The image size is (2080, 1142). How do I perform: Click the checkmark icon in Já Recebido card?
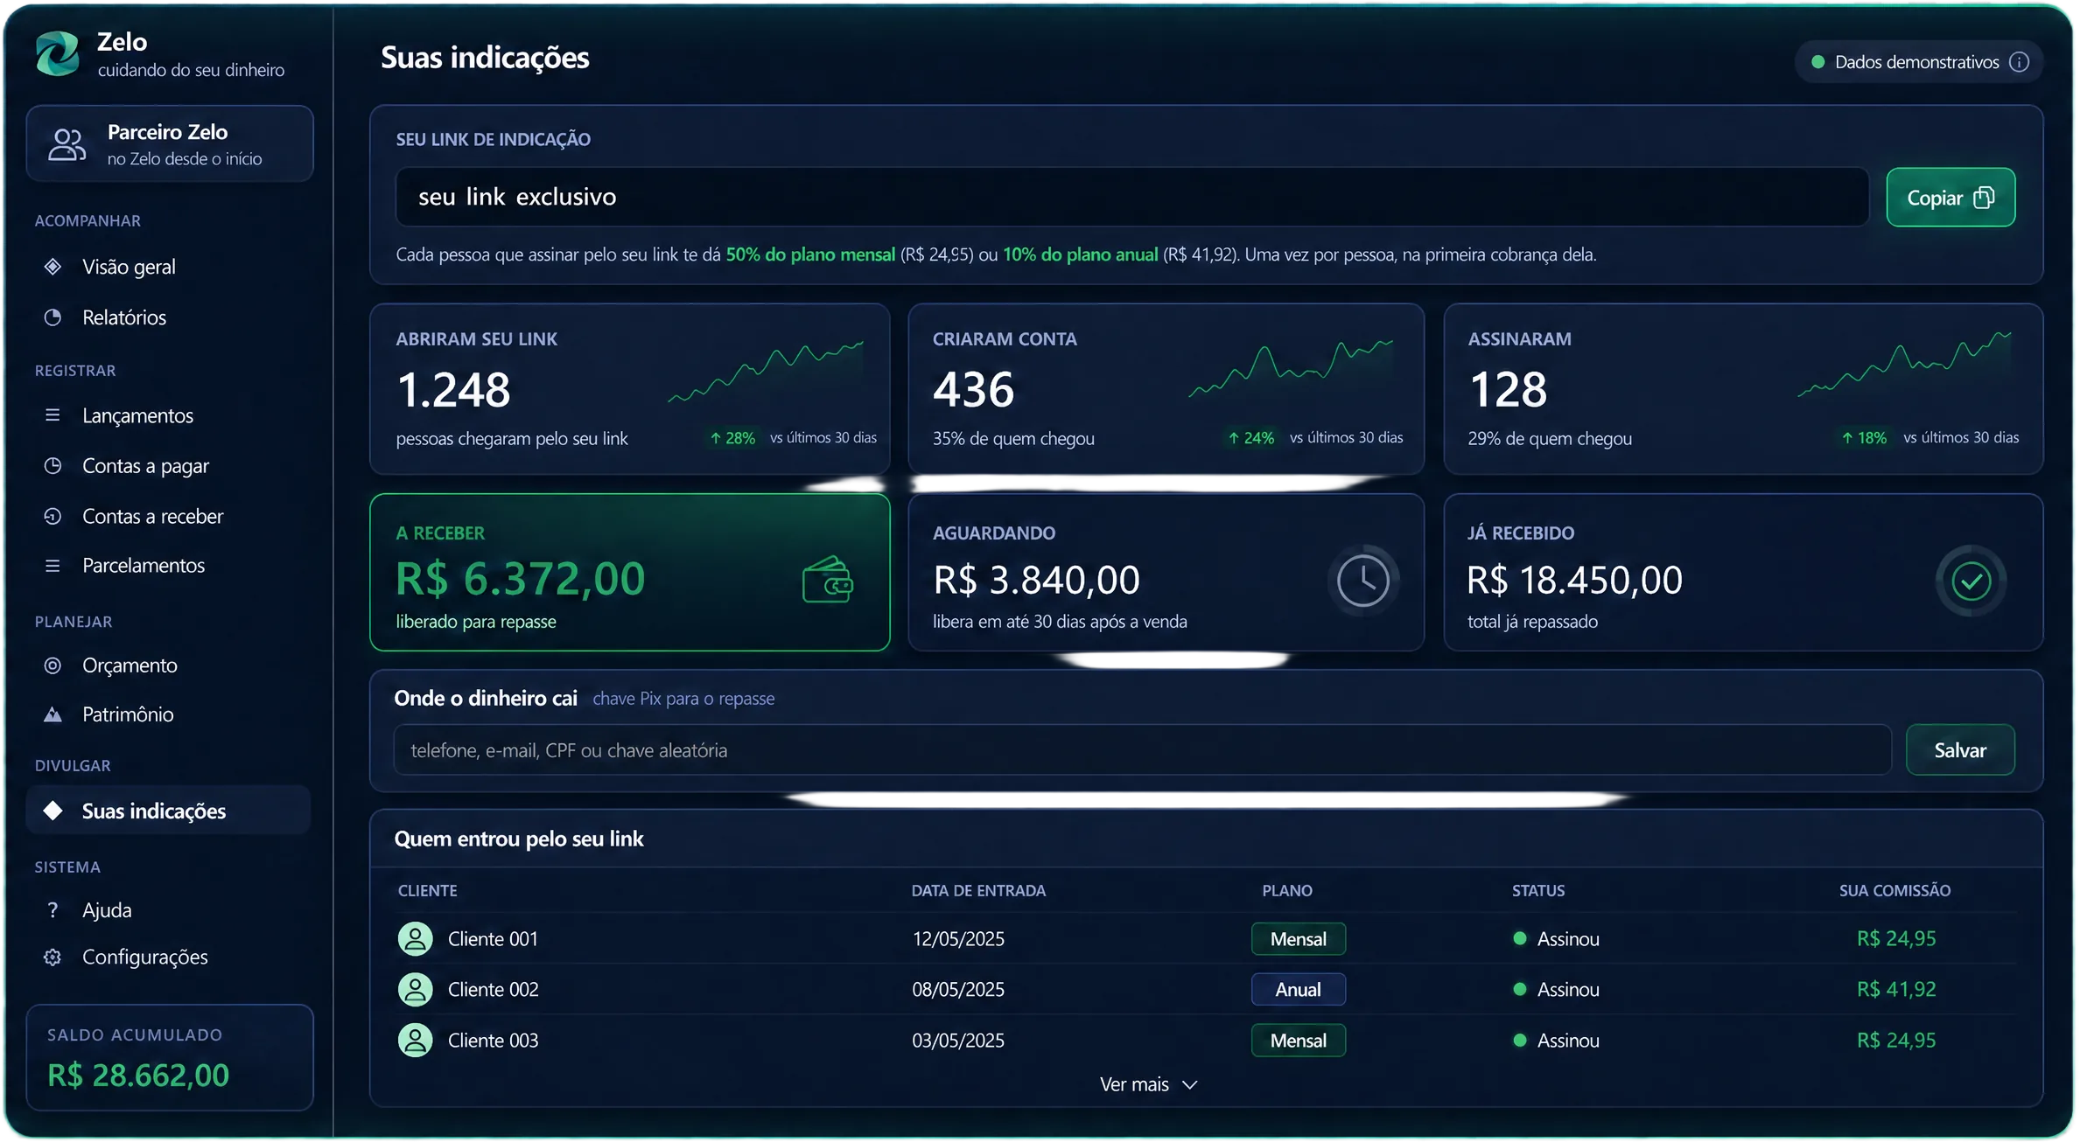click(1971, 581)
